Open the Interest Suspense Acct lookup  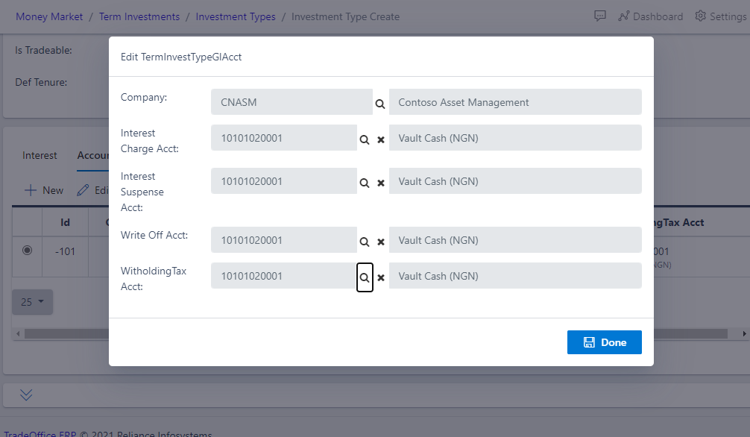[x=364, y=182]
